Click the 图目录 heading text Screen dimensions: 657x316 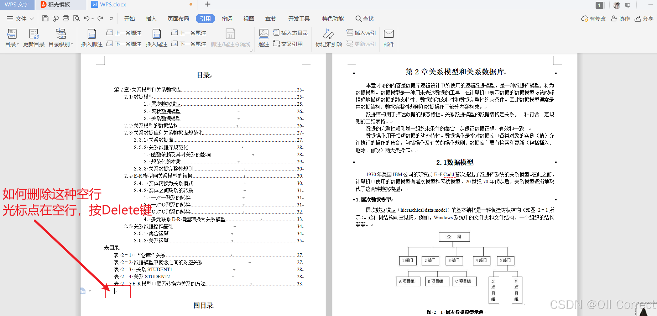[203, 305]
